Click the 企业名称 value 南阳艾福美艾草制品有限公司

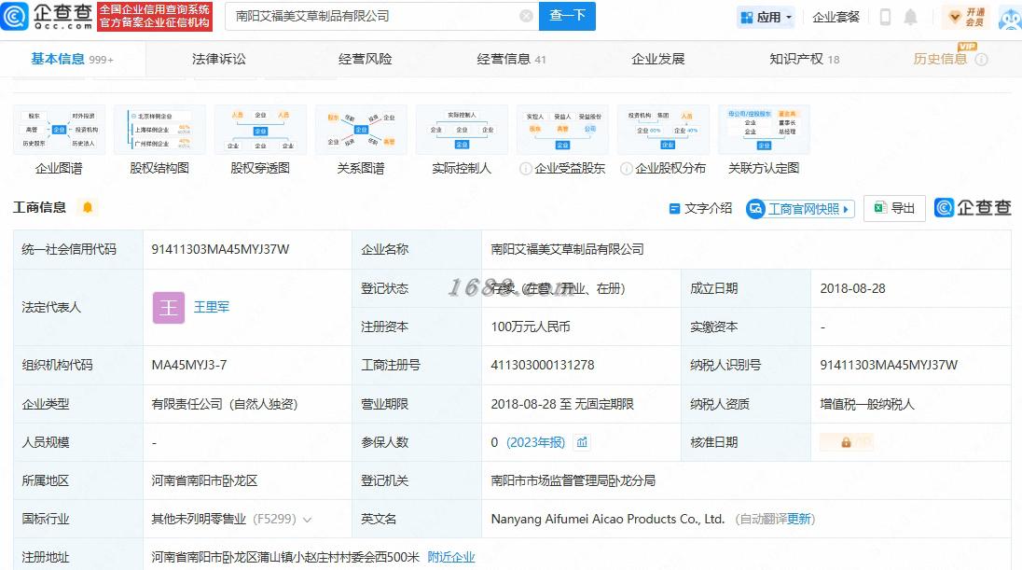[x=567, y=249]
